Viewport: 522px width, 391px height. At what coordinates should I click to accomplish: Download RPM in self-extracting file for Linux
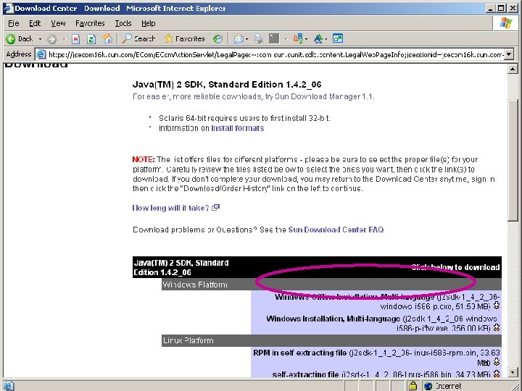(x=299, y=353)
